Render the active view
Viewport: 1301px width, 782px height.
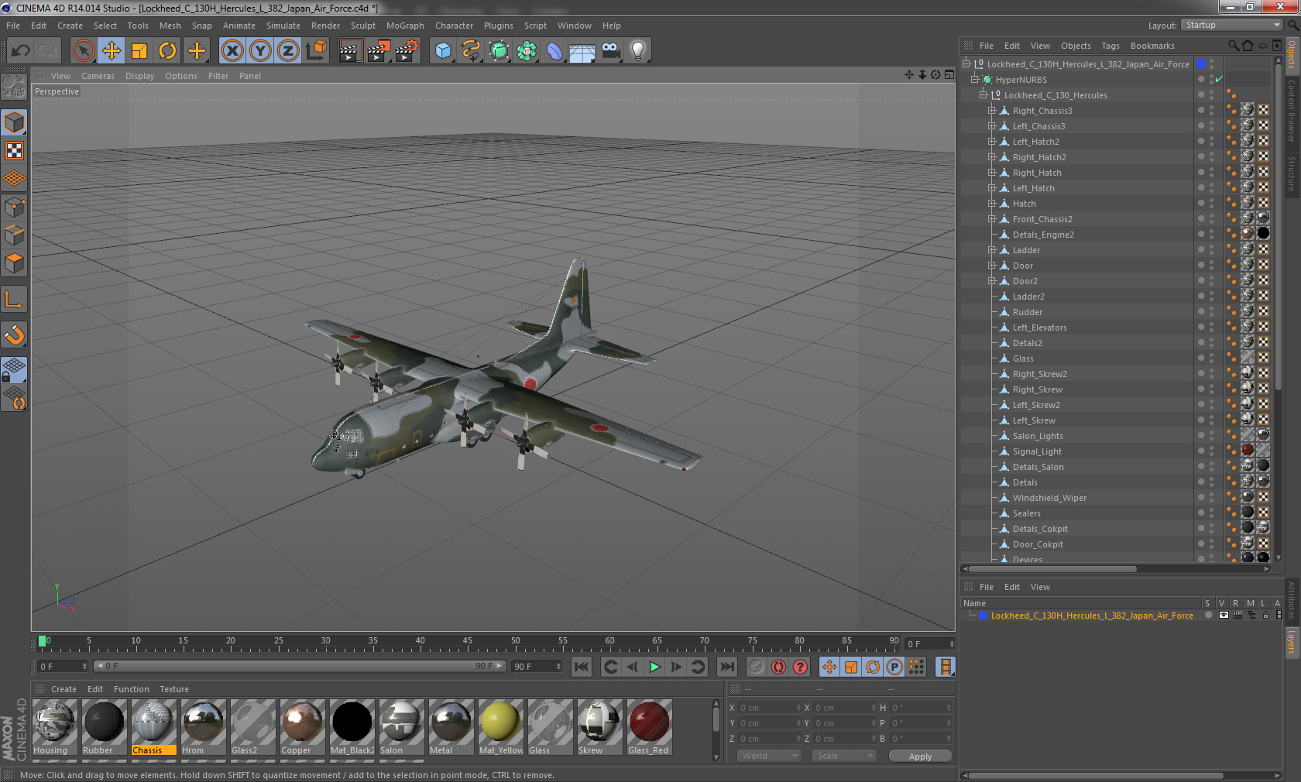(350, 51)
